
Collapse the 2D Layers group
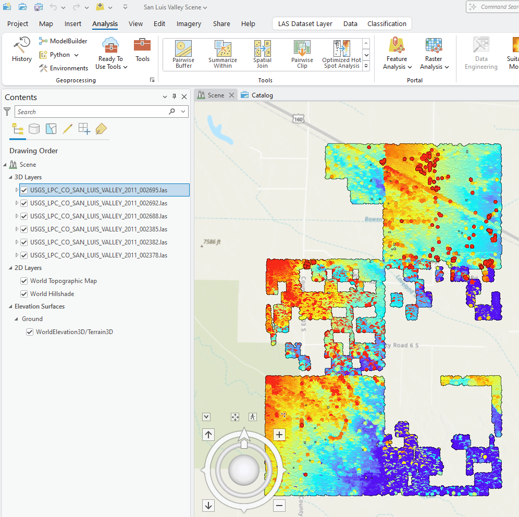pos(9,267)
